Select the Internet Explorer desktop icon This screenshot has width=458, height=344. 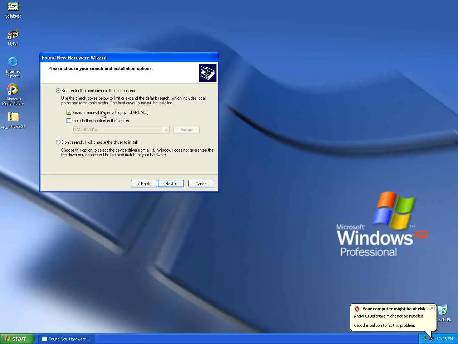coord(13,67)
